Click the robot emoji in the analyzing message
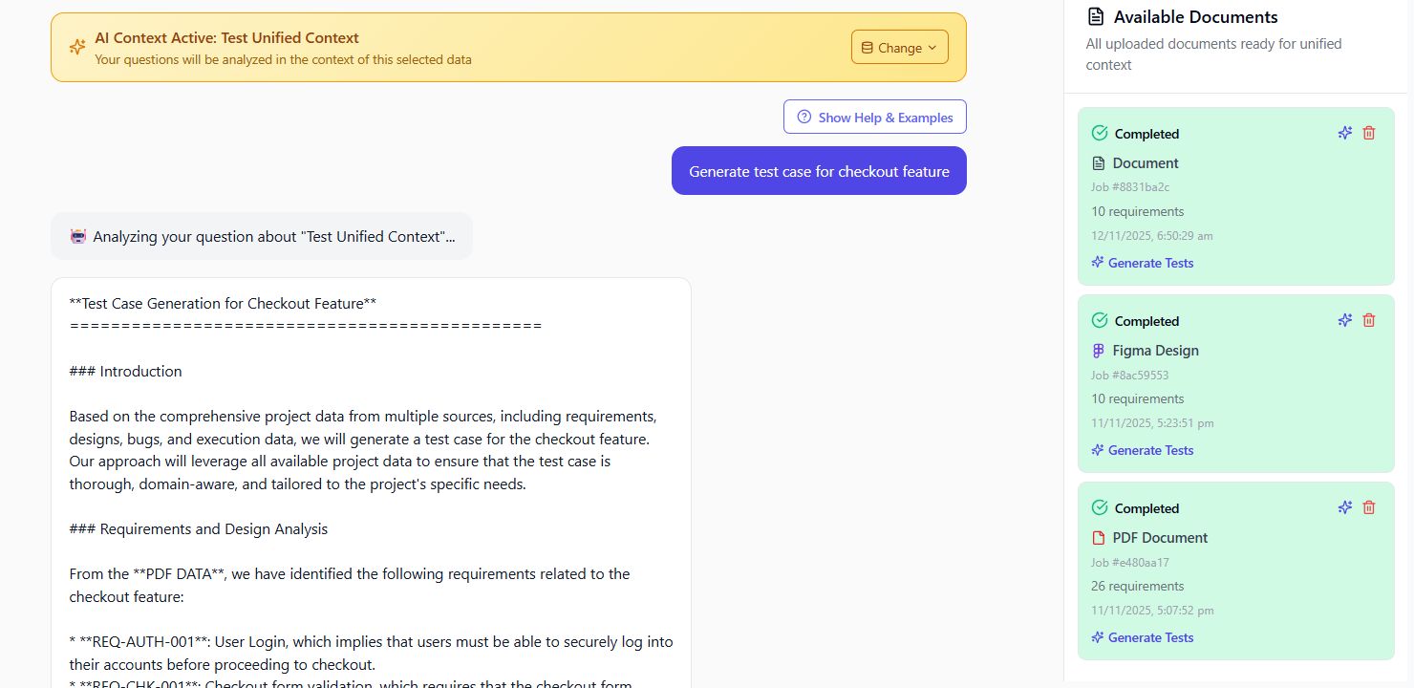Viewport: 1414px width, 688px height. click(77, 235)
